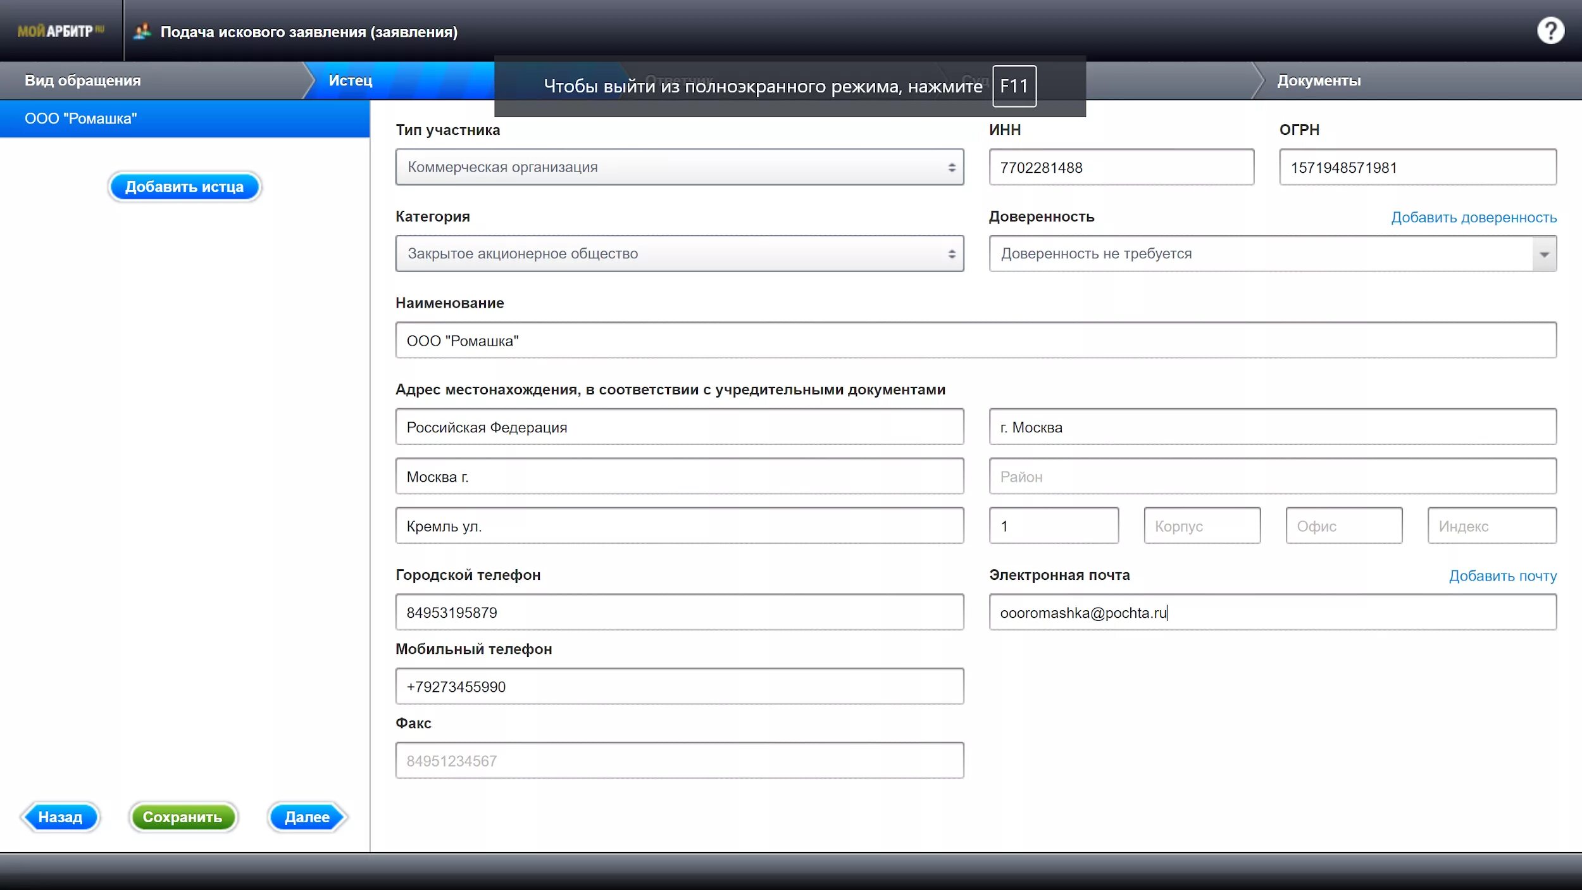Go to the Документы step tab
This screenshot has width=1582, height=890.
point(1318,80)
